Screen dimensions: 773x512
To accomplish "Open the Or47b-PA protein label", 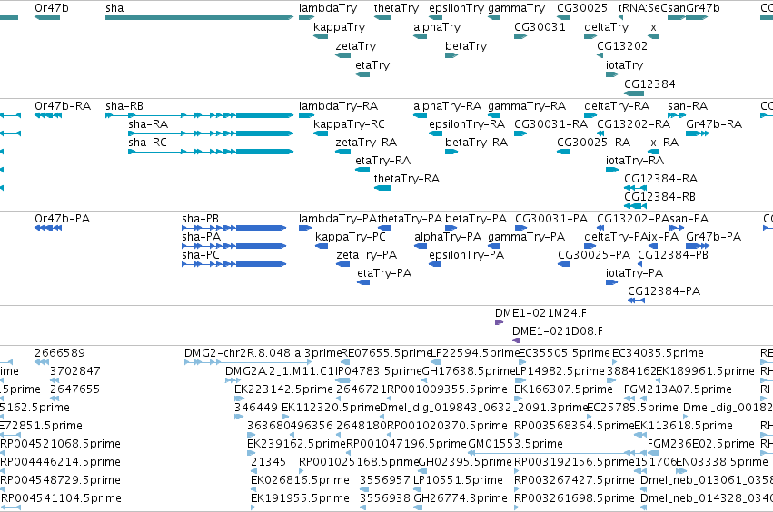I will [x=62, y=219].
